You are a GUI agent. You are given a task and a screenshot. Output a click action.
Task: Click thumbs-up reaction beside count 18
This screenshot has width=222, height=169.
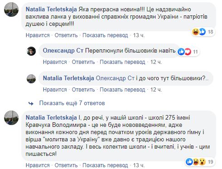[202, 32]
